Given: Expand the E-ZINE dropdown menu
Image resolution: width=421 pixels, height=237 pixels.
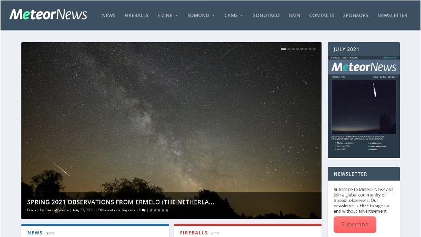Looking at the screenshot, I should [x=167, y=15].
